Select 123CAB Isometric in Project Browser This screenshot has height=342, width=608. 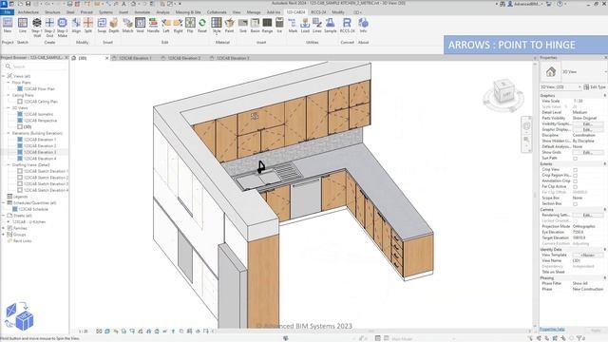click(x=38, y=114)
